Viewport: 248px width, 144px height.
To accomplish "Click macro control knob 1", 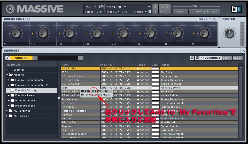I will [16, 33].
